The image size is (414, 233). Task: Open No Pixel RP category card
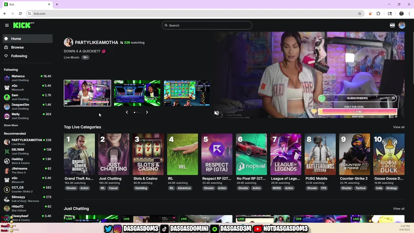pyautogui.click(x=251, y=154)
